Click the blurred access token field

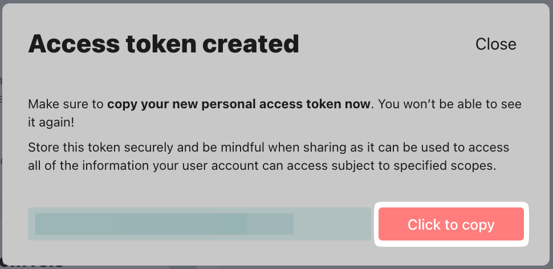200,224
